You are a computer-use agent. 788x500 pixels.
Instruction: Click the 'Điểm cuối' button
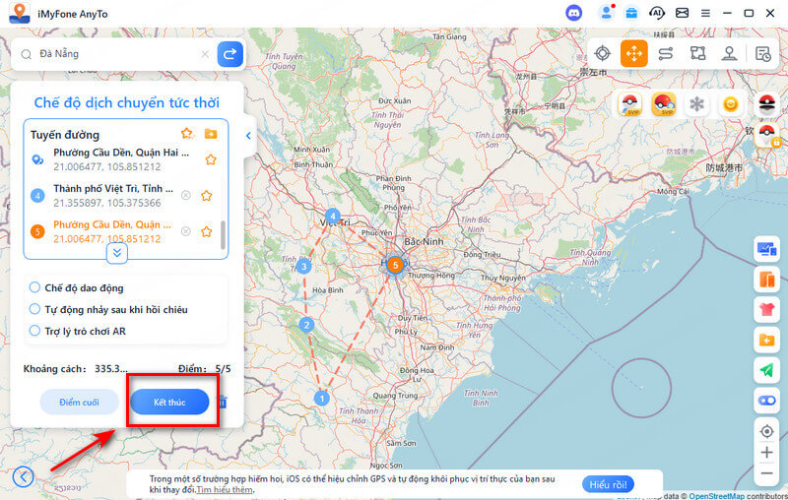pos(79,402)
